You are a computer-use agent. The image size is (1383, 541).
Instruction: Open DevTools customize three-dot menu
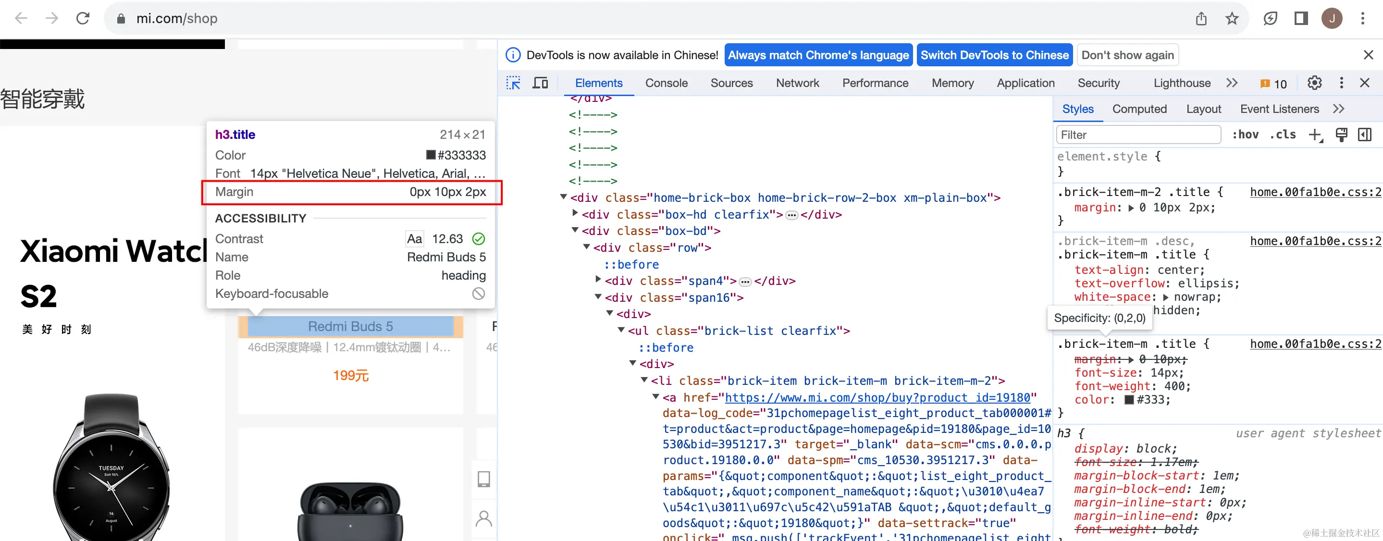(x=1341, y=83)
